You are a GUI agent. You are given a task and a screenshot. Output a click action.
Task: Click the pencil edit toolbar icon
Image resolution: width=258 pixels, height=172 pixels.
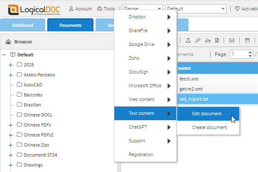click(x=198, y=40)
